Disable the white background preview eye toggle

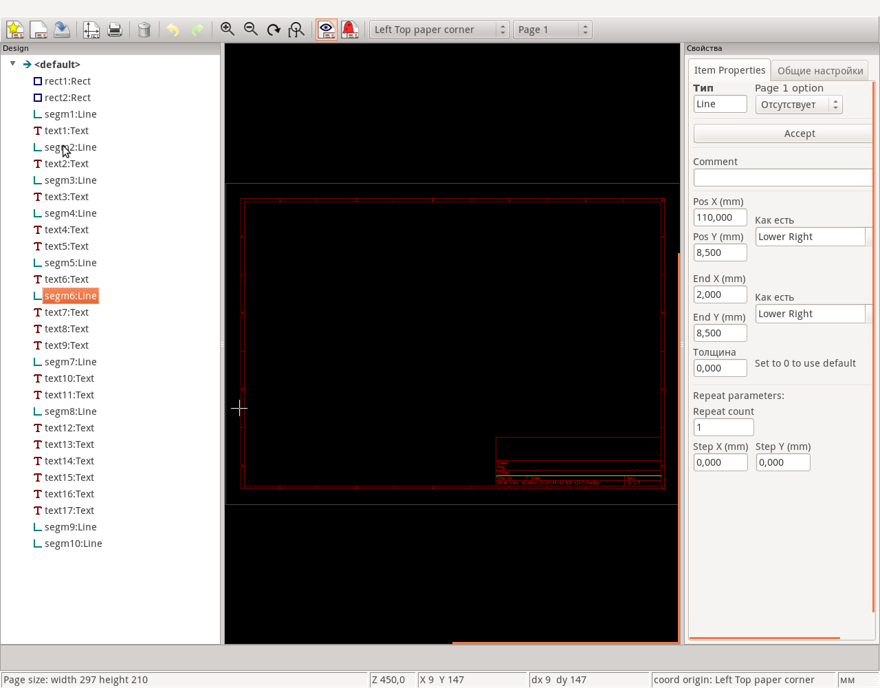click(x=326, y=29)
